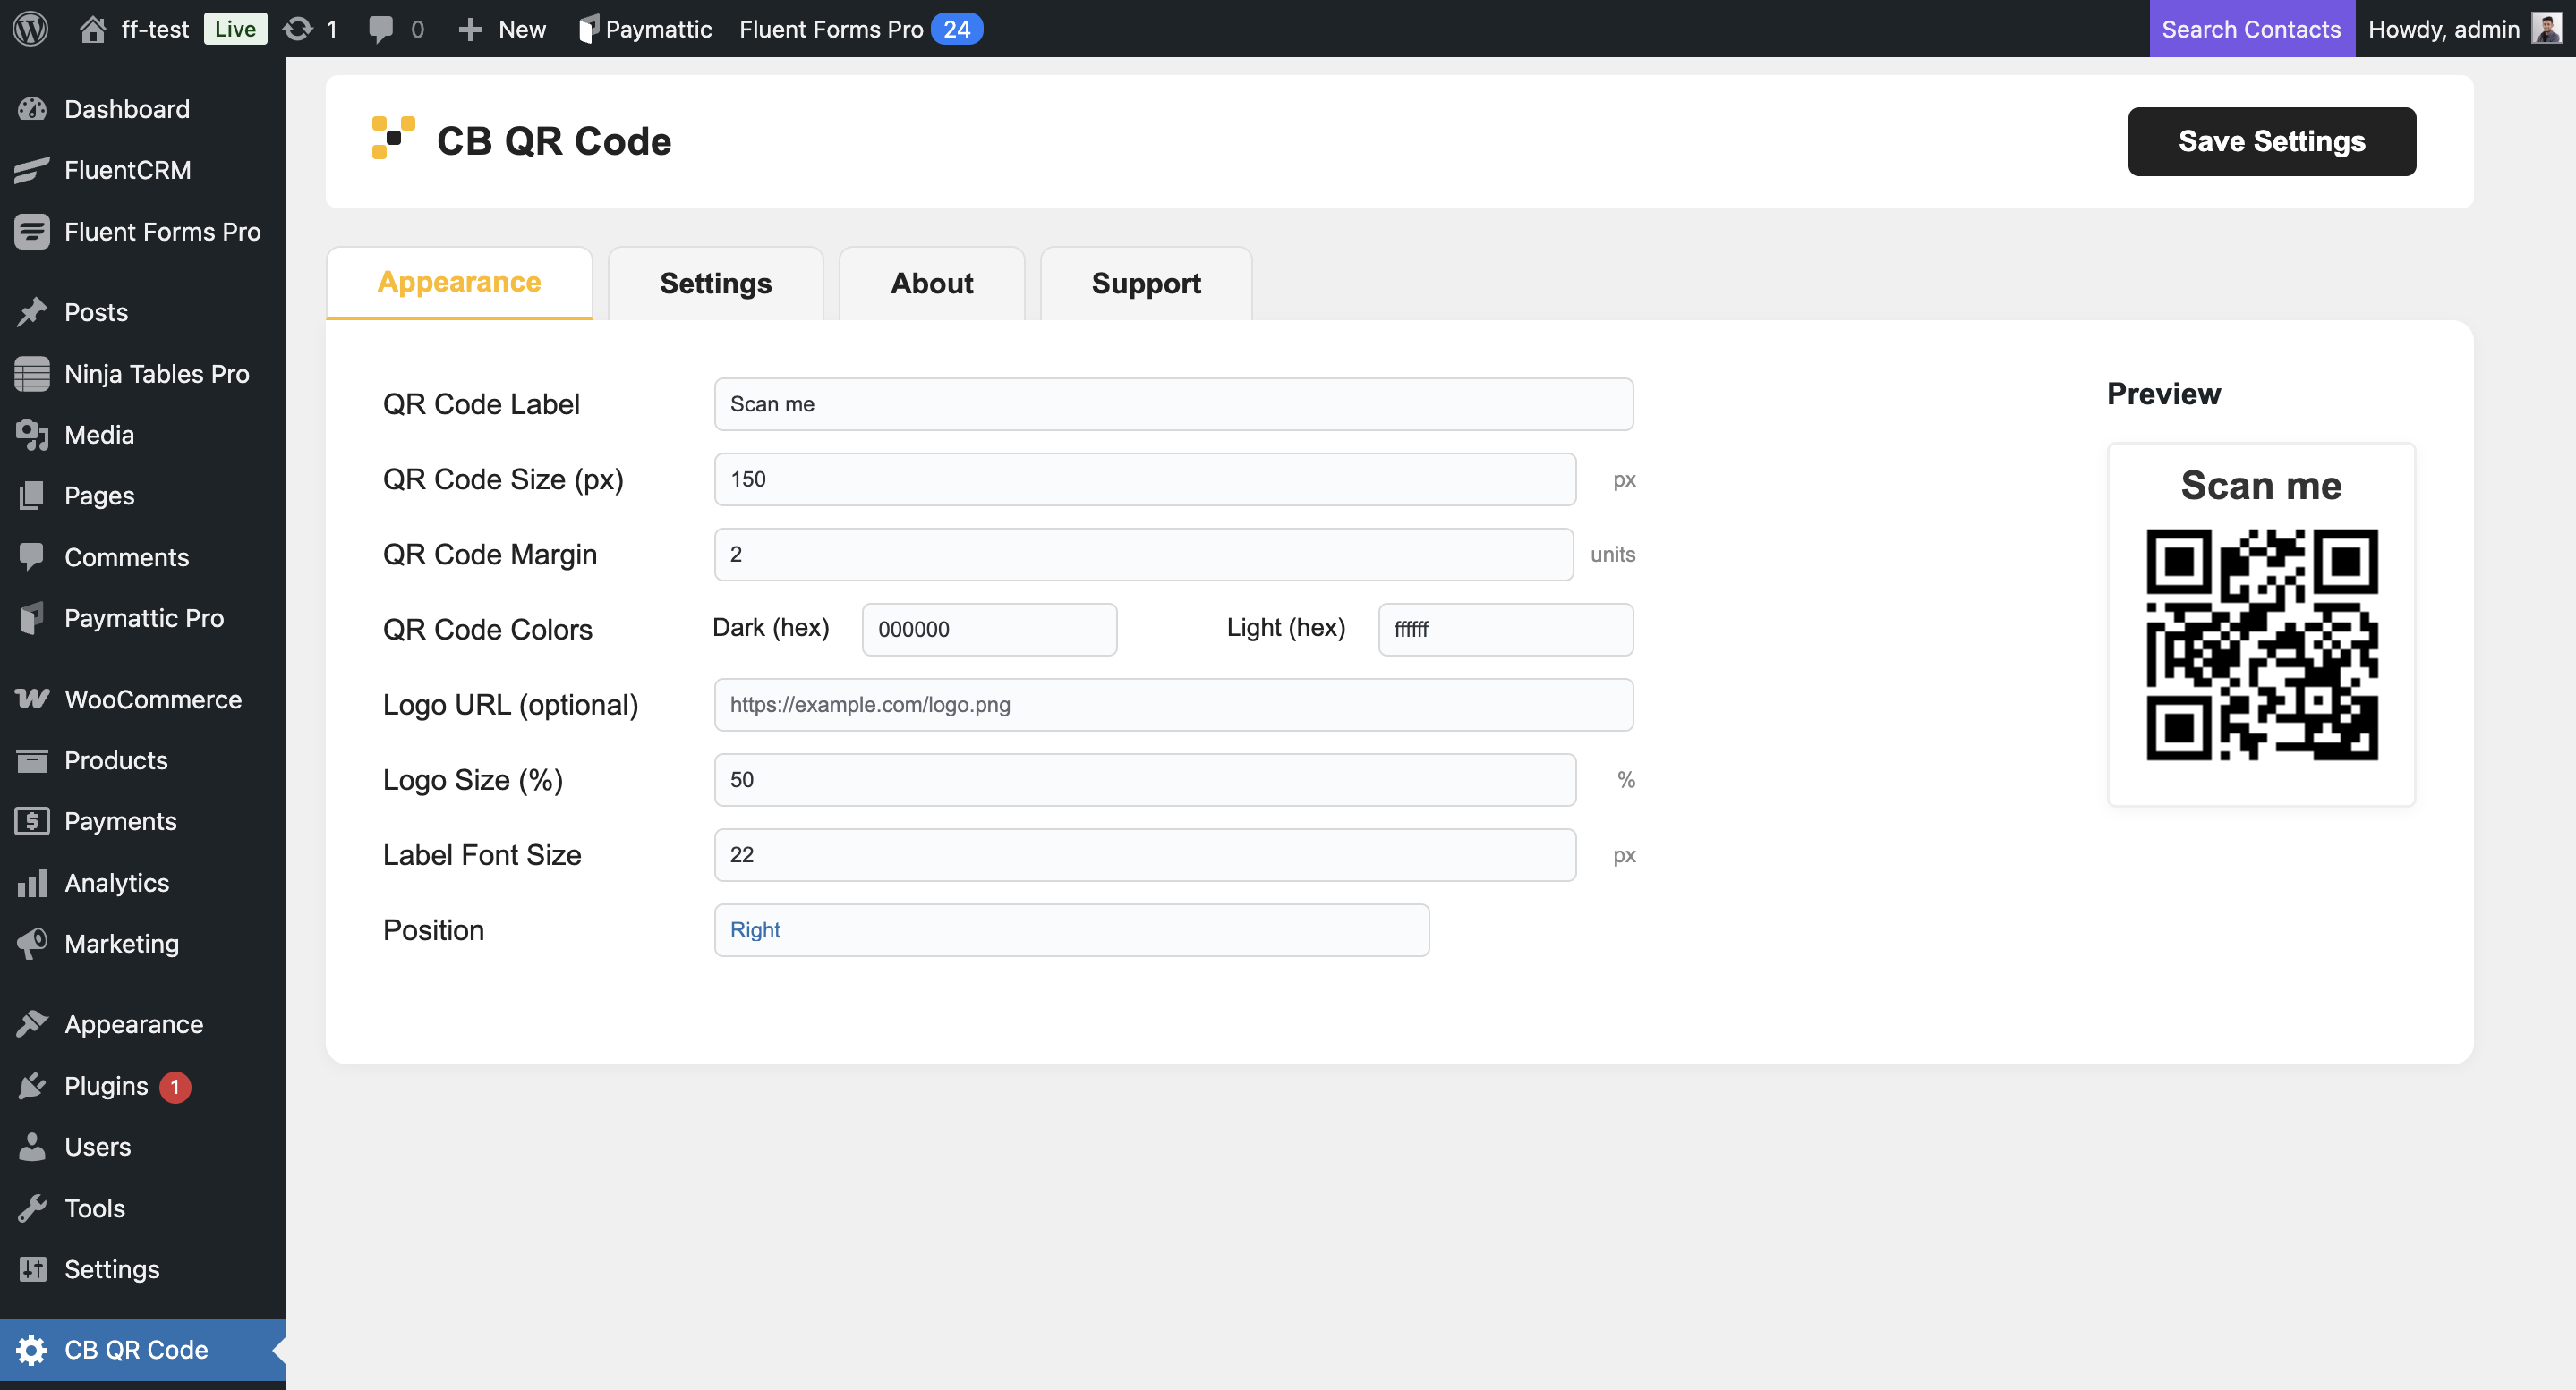
Task: Click the Analytics bar chart icon
Action: (32, 882)
